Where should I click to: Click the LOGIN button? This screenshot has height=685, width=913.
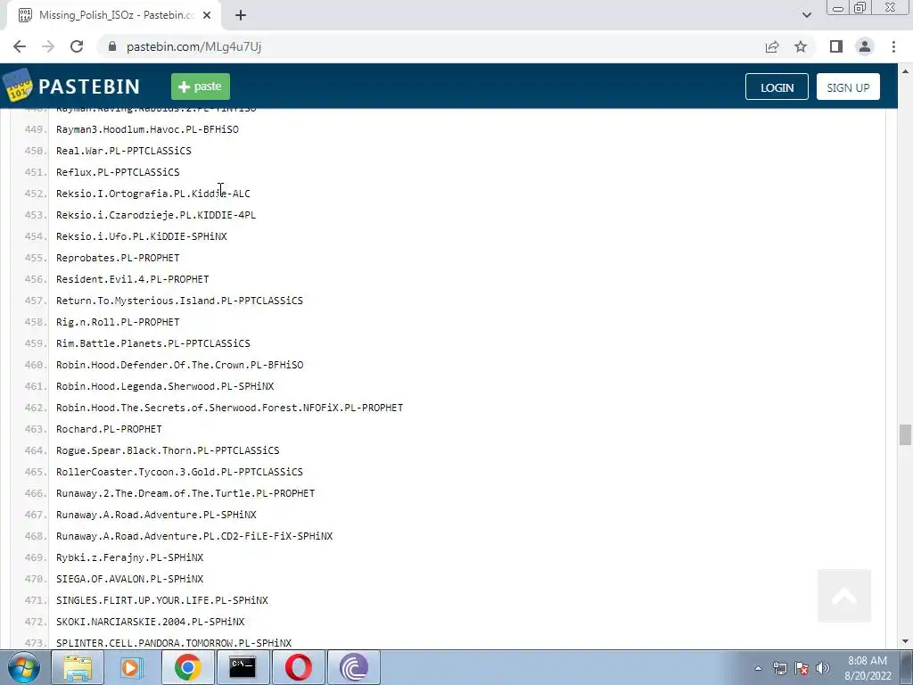point(777,87)
